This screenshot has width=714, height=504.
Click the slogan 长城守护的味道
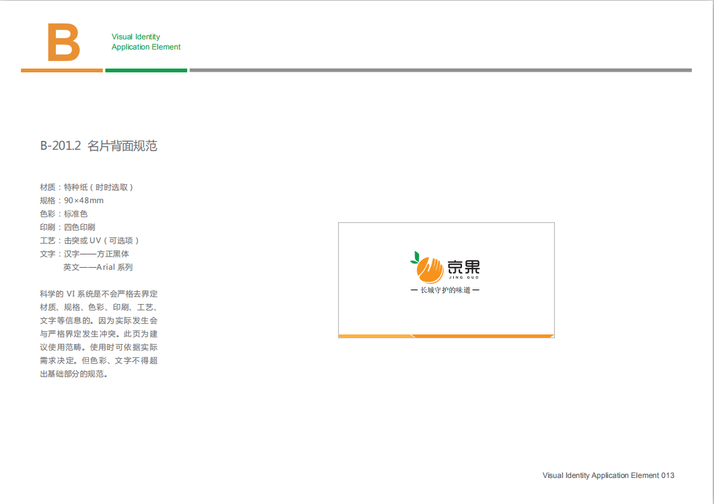tap(445, 290)
